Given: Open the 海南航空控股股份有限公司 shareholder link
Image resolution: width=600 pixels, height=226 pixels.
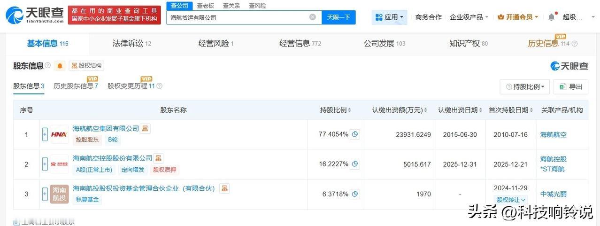Looking at the screenshot, I should click(113, 158).
